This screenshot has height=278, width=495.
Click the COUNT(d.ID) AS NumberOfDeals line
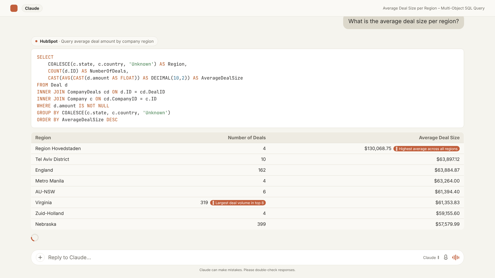[88, 71]
